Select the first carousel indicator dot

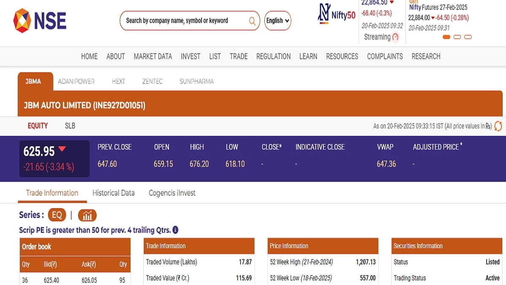[x=446, y=37]
